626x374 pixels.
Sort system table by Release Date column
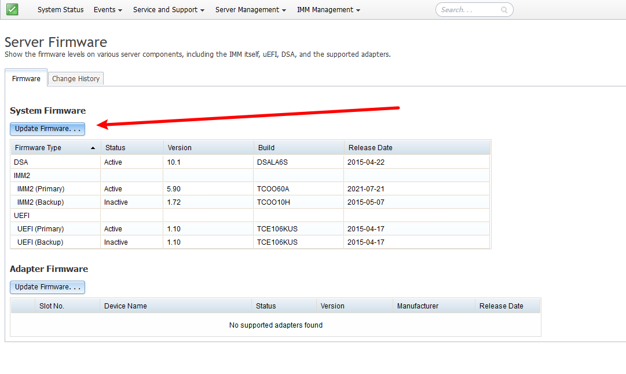371,148
